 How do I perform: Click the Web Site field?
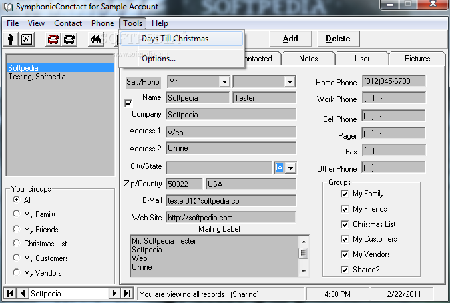[x=231, y=217]
